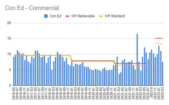Click the x-axis label 2020-11
Image resolution: width=169 pixels, height=105 pixels.
pyautogui.click(x=112, y=93)
